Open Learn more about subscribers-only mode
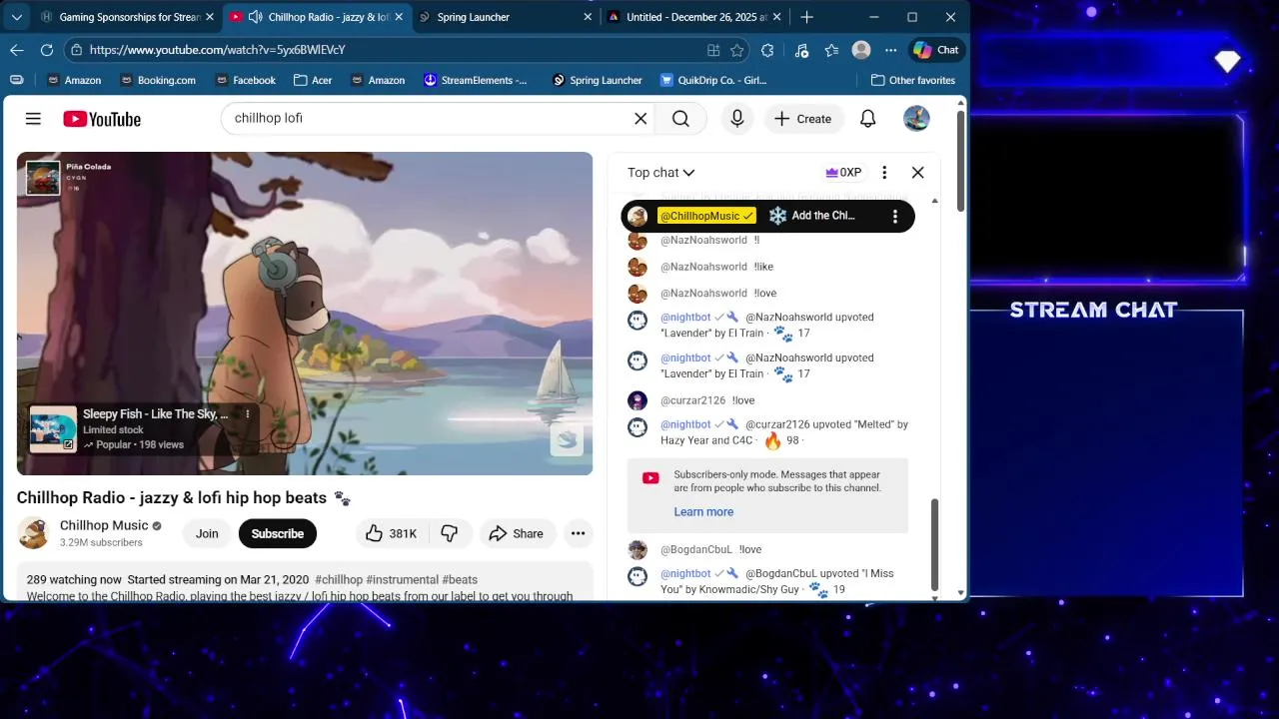The width and height of the screenshot is (1279, 719). [x=703, y=511]
